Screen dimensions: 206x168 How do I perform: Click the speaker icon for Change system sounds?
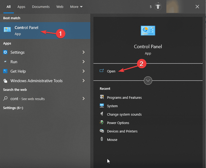102,114
